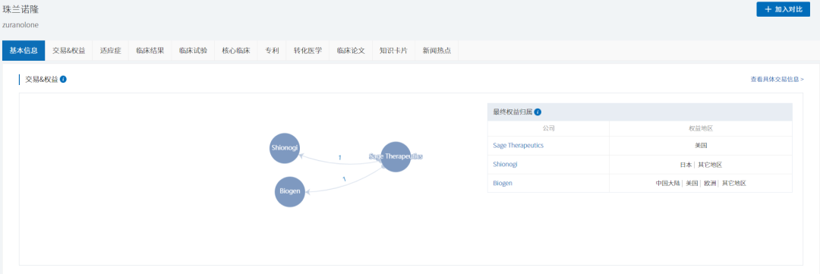820x274 pixels.
Task: Open the 新闻热点 tab
Action: coord(437,51)
